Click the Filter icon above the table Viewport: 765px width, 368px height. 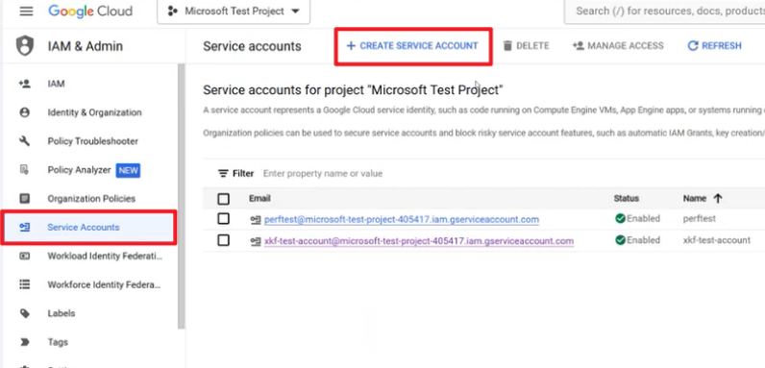pos(223,173)
